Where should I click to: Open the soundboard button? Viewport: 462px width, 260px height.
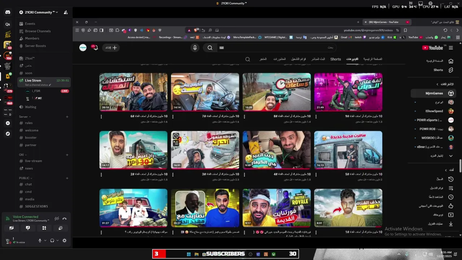tap(61, 228)
